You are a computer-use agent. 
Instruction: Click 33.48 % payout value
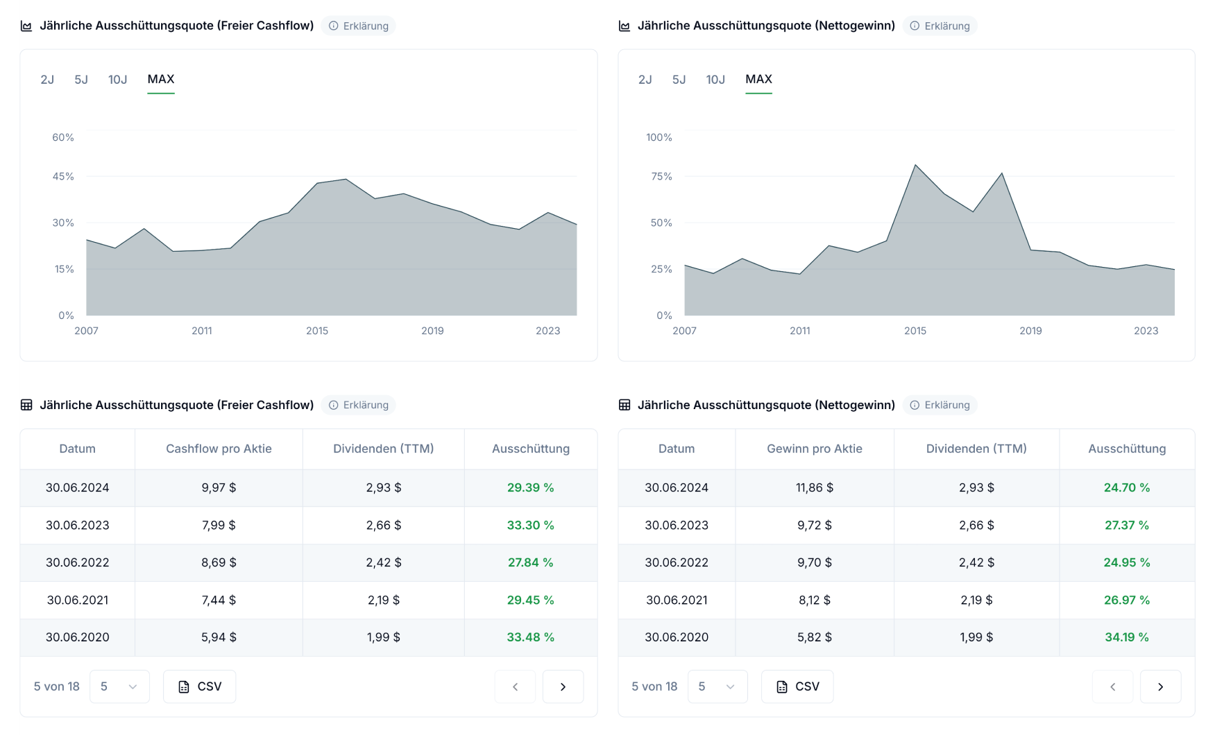(530, 637)
